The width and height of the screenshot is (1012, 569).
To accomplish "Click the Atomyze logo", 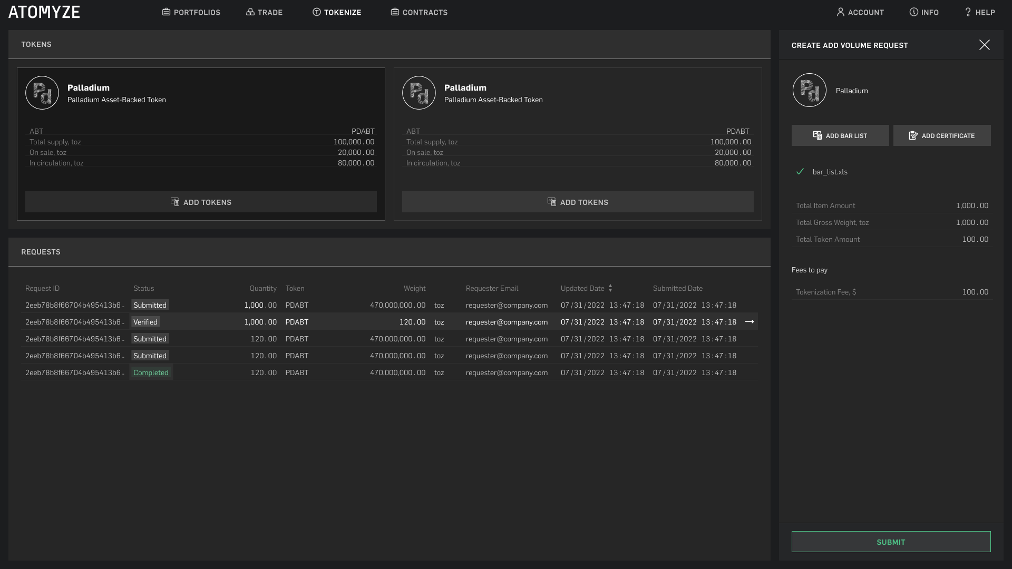I will (x=44, y=12).
